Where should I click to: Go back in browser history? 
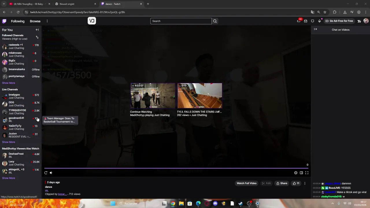pyautogui.click(x=4, y=12)
